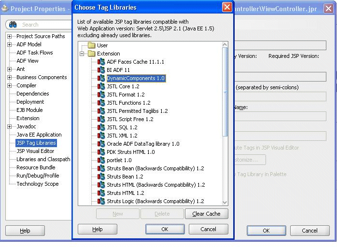Click the JSTL Core 1.2 library icon
Viewport: 337px width, 247px height.
[101, 86]
